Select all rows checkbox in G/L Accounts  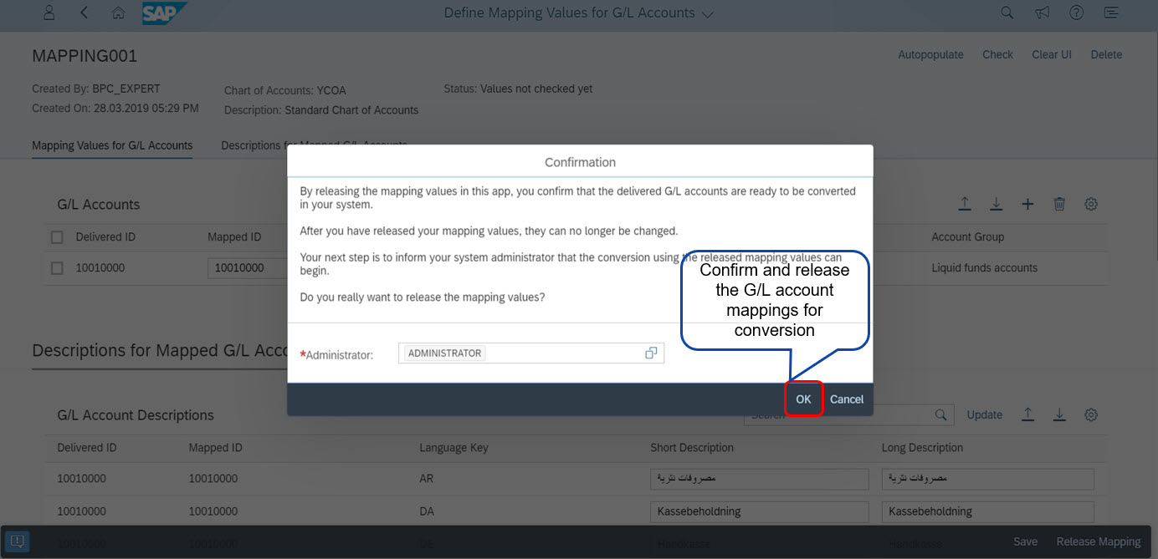click(x=57, y=237)
